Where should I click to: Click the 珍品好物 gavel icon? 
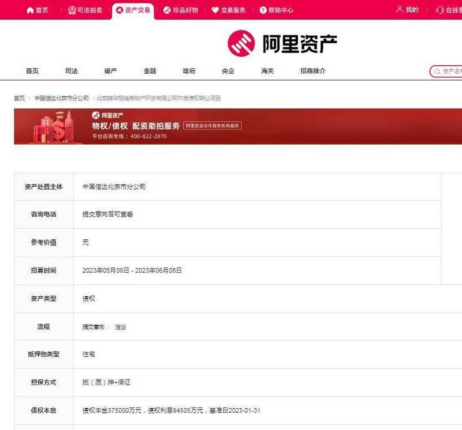point(167,10)
